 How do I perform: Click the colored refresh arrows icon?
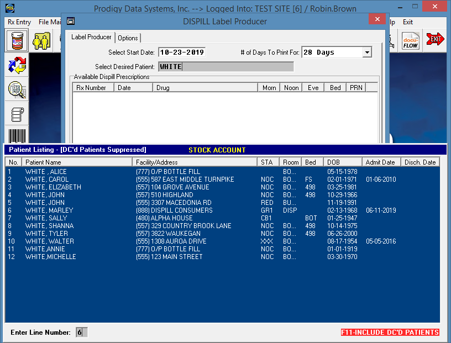pyautogui.click(x=17, y=66)
